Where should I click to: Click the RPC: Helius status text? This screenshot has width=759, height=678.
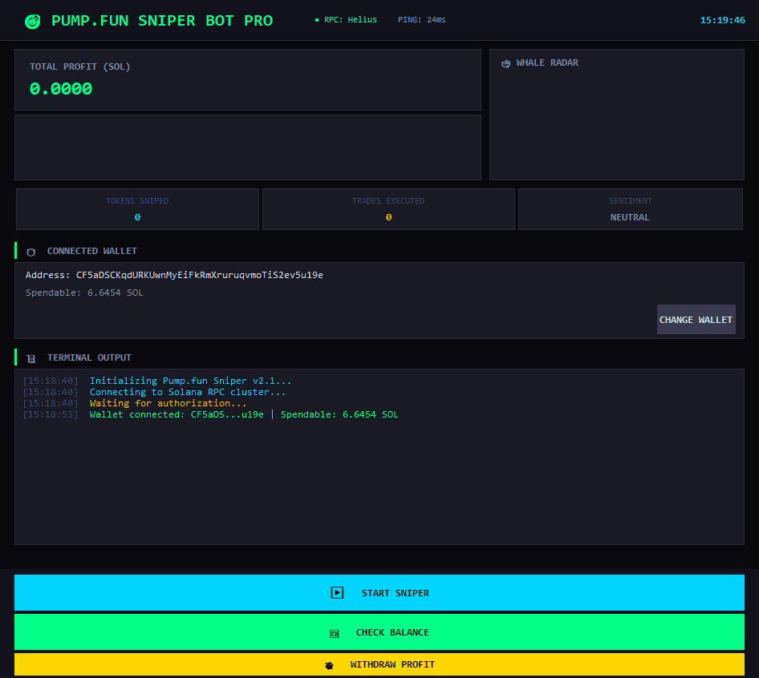pos(351,20)
